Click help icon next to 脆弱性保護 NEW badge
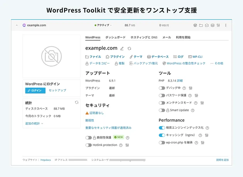The width and height of the screenshot is (243, 177). (128, 138)
